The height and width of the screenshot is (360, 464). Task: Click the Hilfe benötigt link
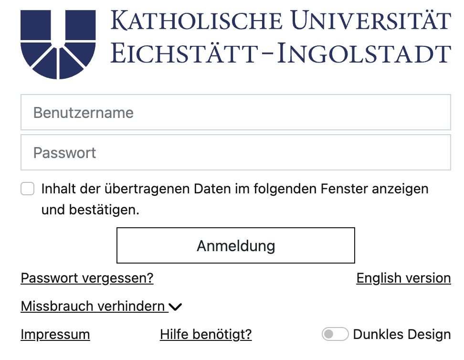tap(205, 334)
